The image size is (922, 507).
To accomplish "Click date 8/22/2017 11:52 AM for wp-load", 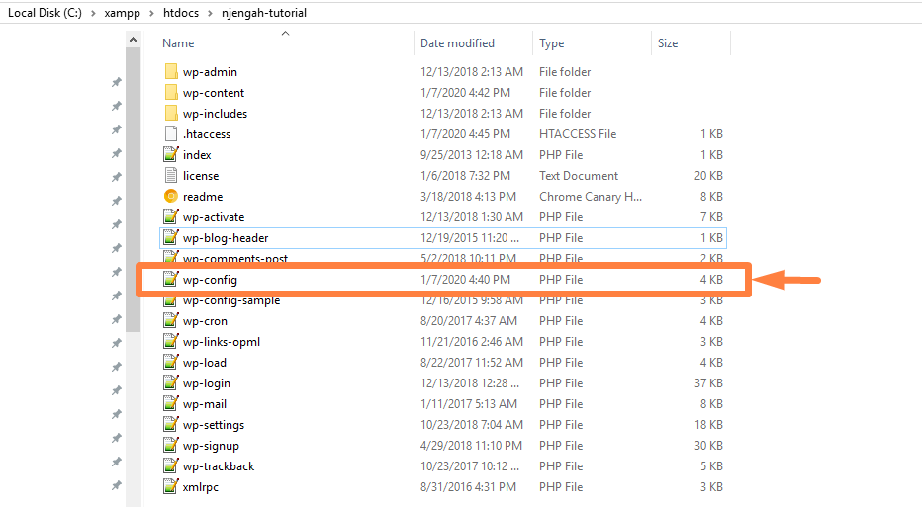I will 472,363.
